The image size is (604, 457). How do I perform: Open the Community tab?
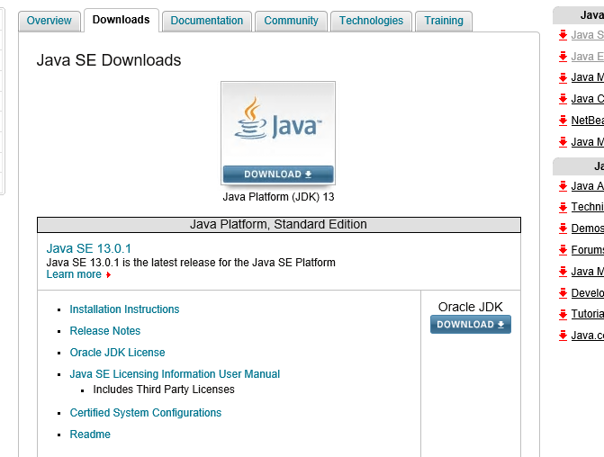click(x=292, y=21)
